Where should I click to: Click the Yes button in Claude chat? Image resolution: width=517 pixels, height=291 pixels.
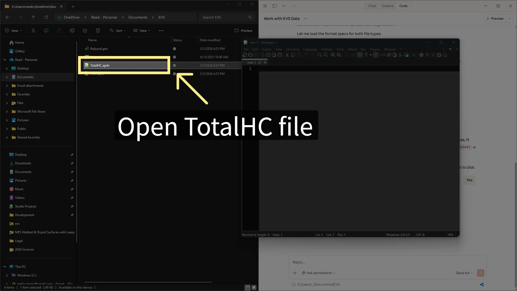click(469, 180)
